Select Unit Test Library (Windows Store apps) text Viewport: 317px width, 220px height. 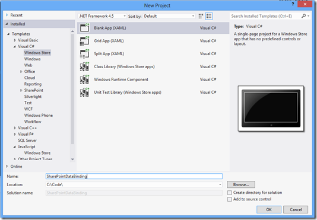pyautogui.click(x=128, y=93)
